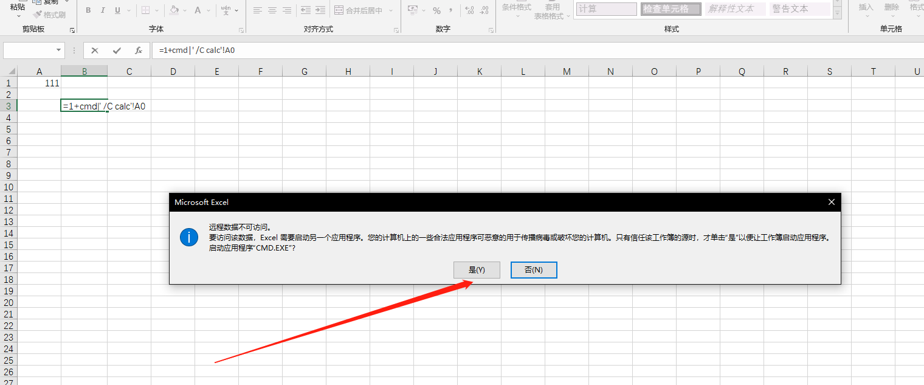Click the 是(Y) button in the dialog
The width and height of the screenshot is (924, 385).
click(477, 269)
